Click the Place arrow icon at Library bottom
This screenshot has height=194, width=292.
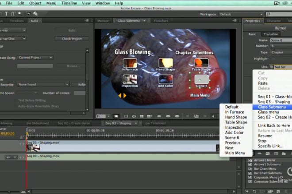click(247, 191)
